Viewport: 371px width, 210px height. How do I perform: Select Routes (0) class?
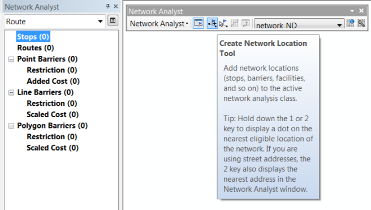(x=36, y=48)
